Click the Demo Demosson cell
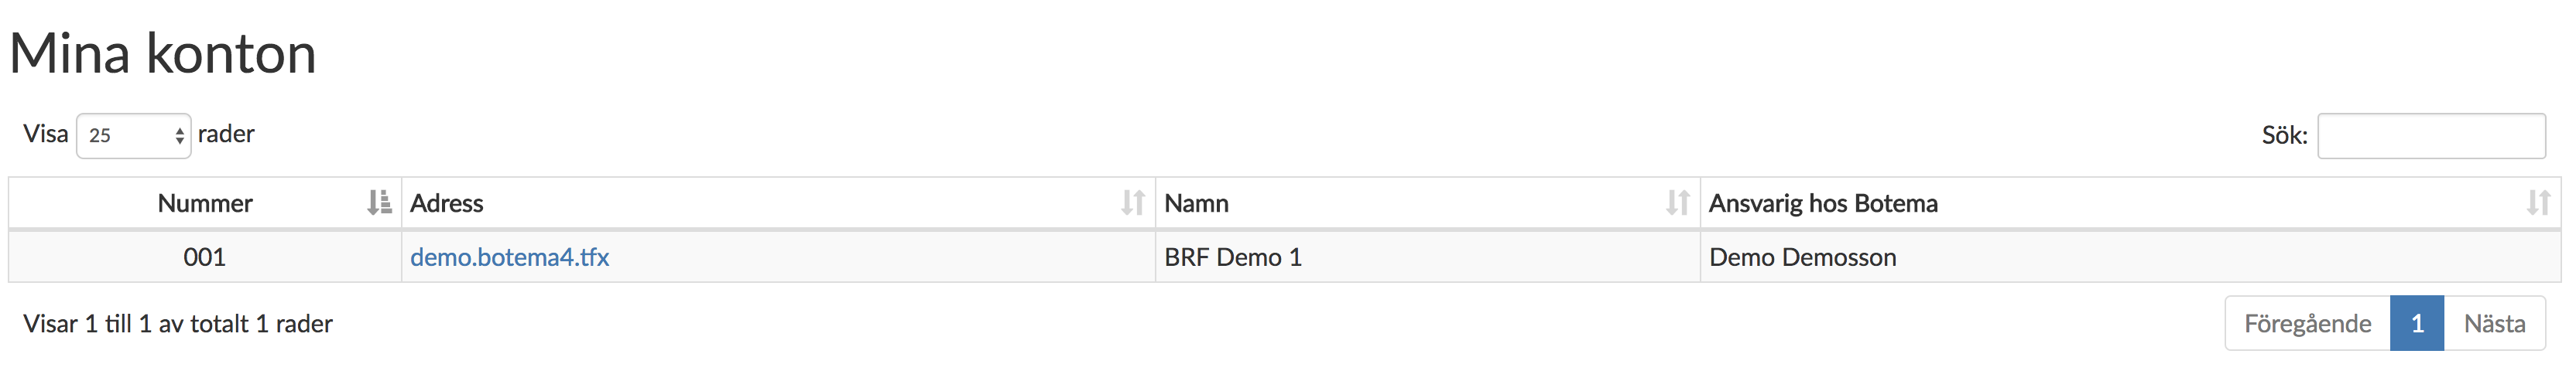 coord(1802,257)
